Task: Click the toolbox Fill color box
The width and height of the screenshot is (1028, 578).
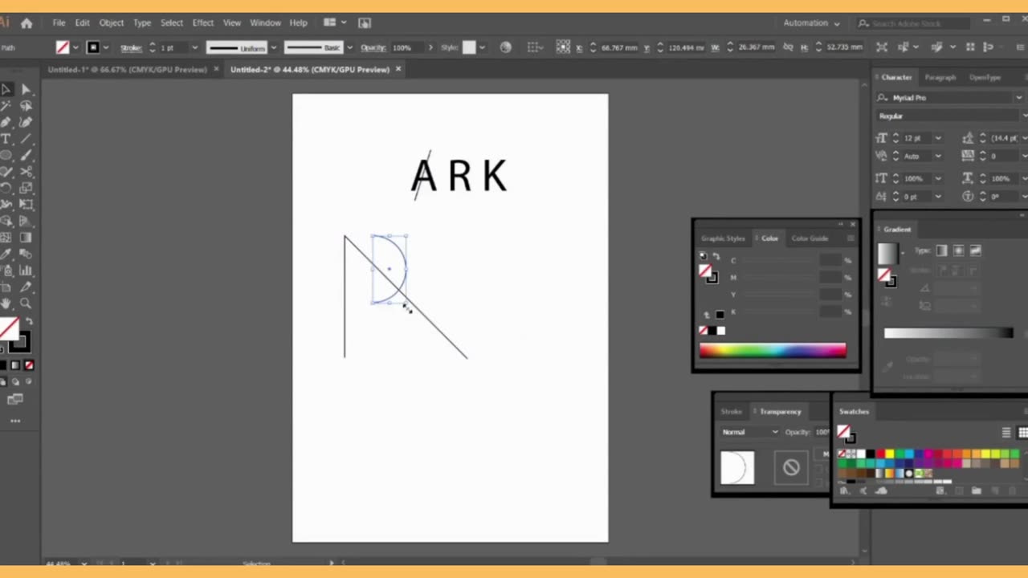Action: click(8, 328)
